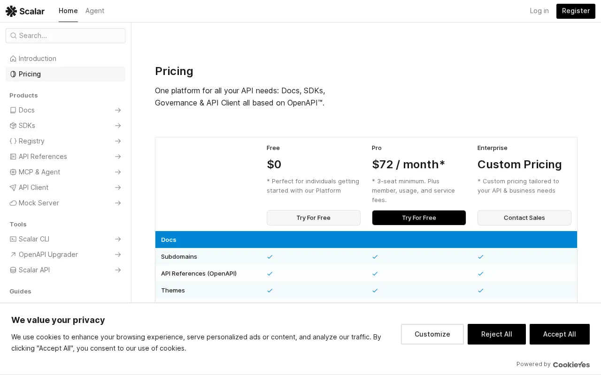Viewport: 601px width, 375px height.
Task: Open the Introduction page
Action: 65,59
